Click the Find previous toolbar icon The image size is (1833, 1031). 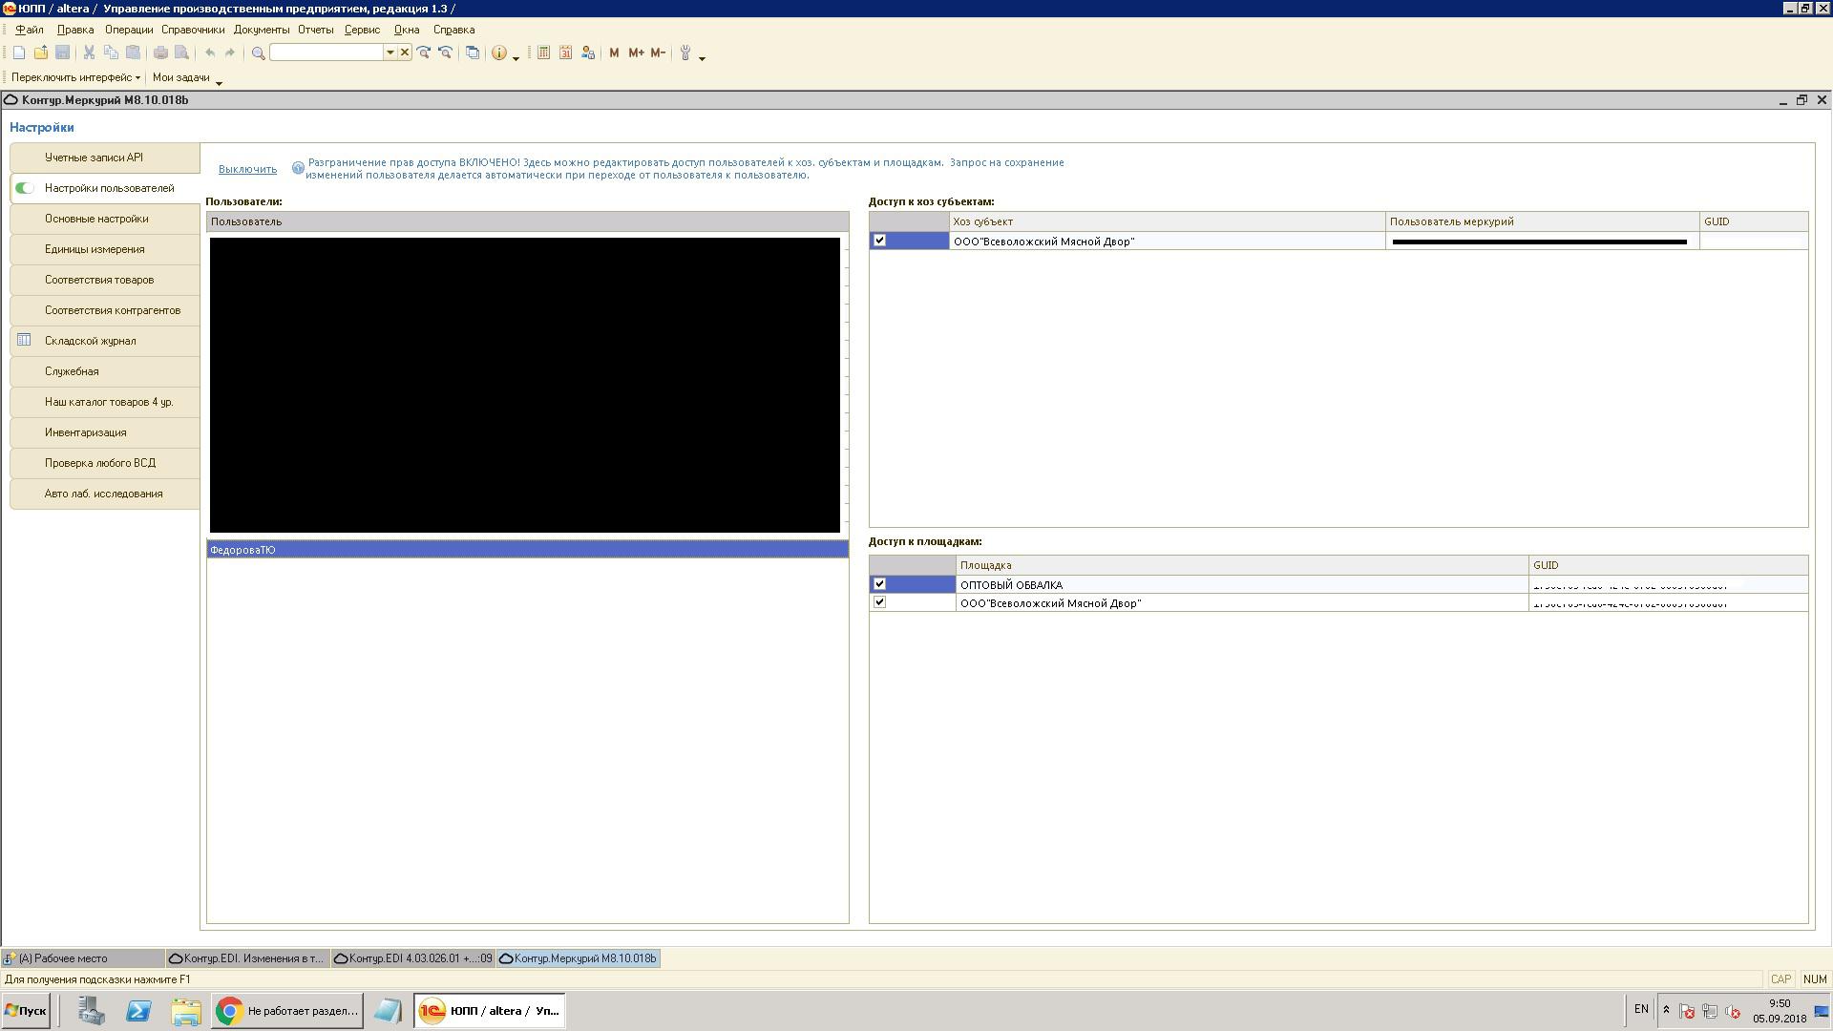(x=445, y=53)
